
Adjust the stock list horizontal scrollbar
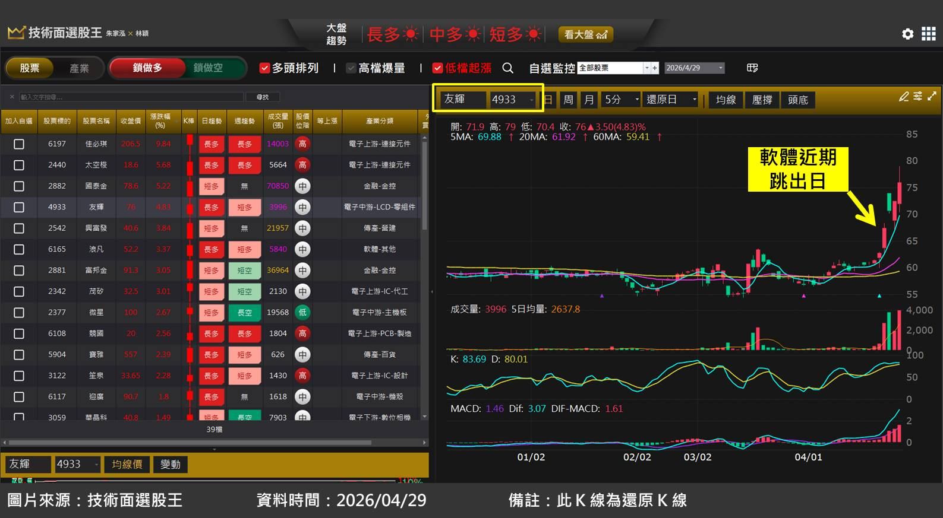[190, 442]
